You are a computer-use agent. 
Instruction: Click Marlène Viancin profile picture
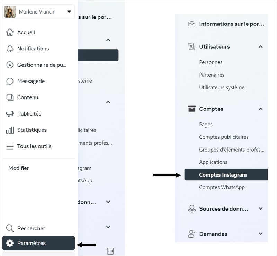[x=10, y=12]
